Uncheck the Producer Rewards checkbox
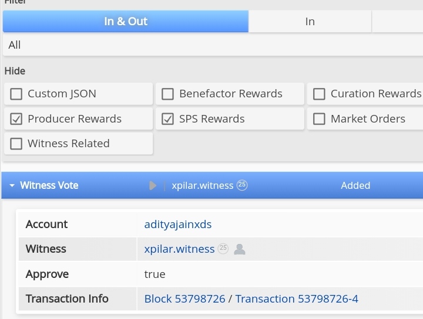Screen dimensions: 423x319 click(16, 119)
